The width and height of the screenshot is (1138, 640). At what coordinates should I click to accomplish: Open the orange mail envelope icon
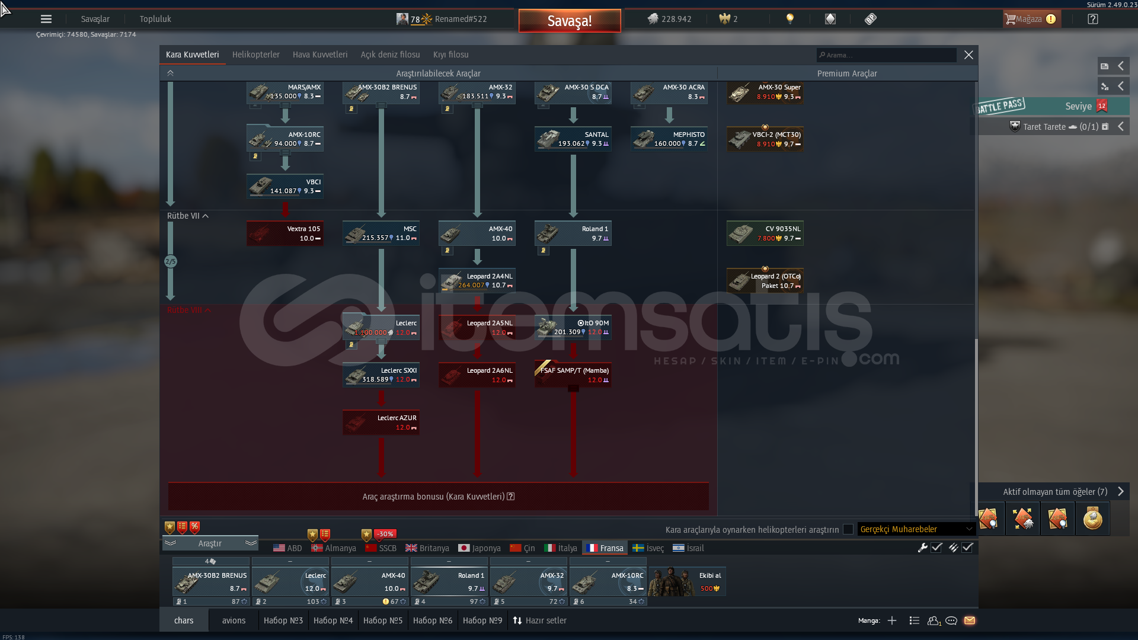970,620
